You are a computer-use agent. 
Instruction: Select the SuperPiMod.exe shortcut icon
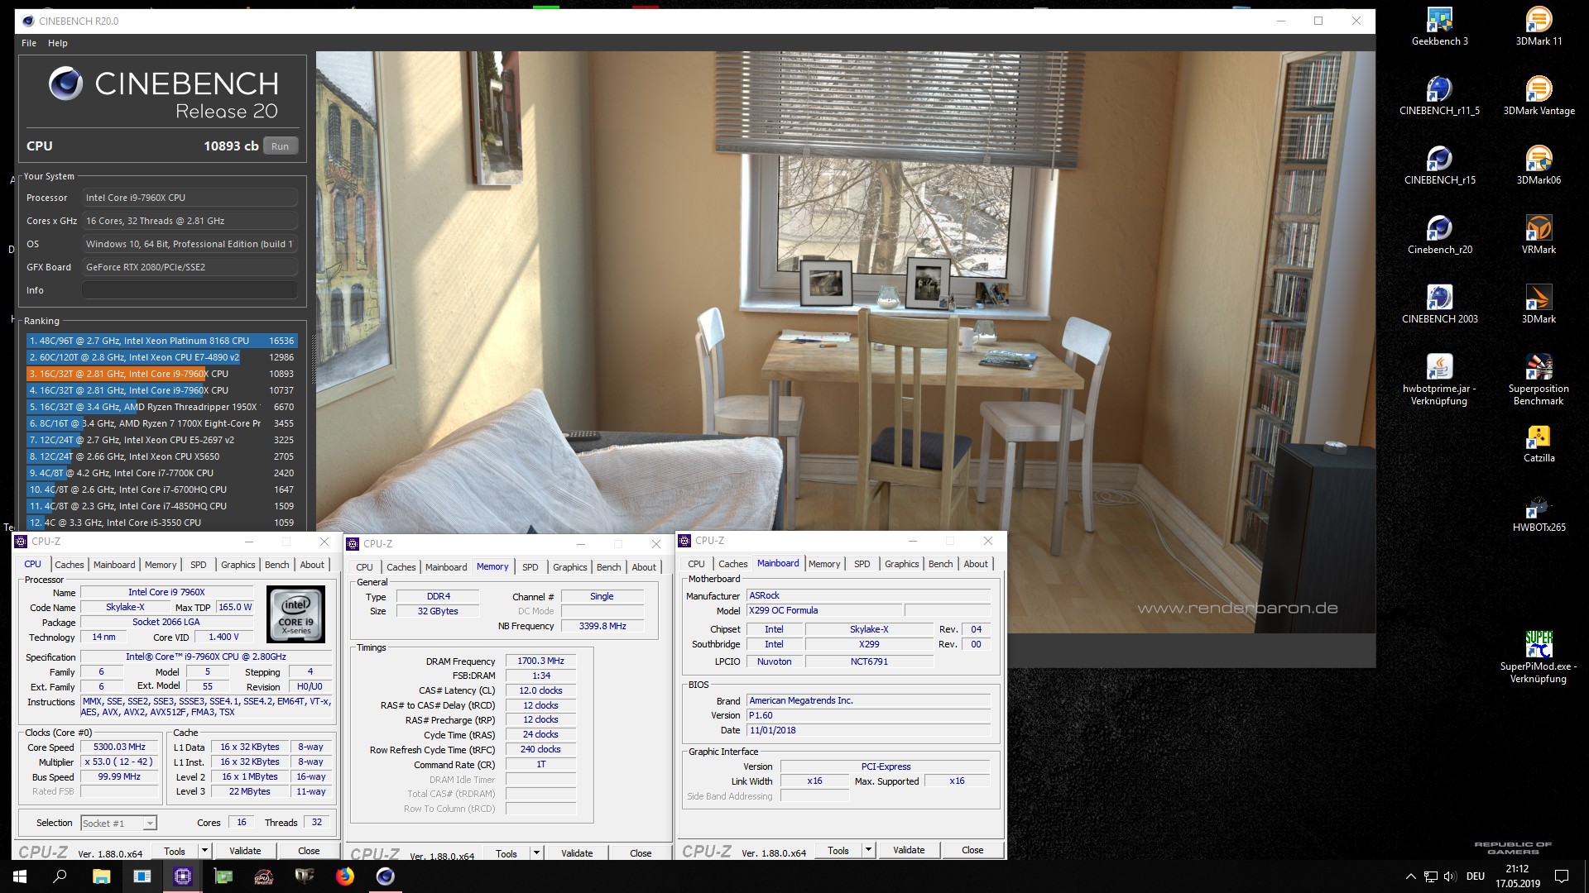(1539, 657)
